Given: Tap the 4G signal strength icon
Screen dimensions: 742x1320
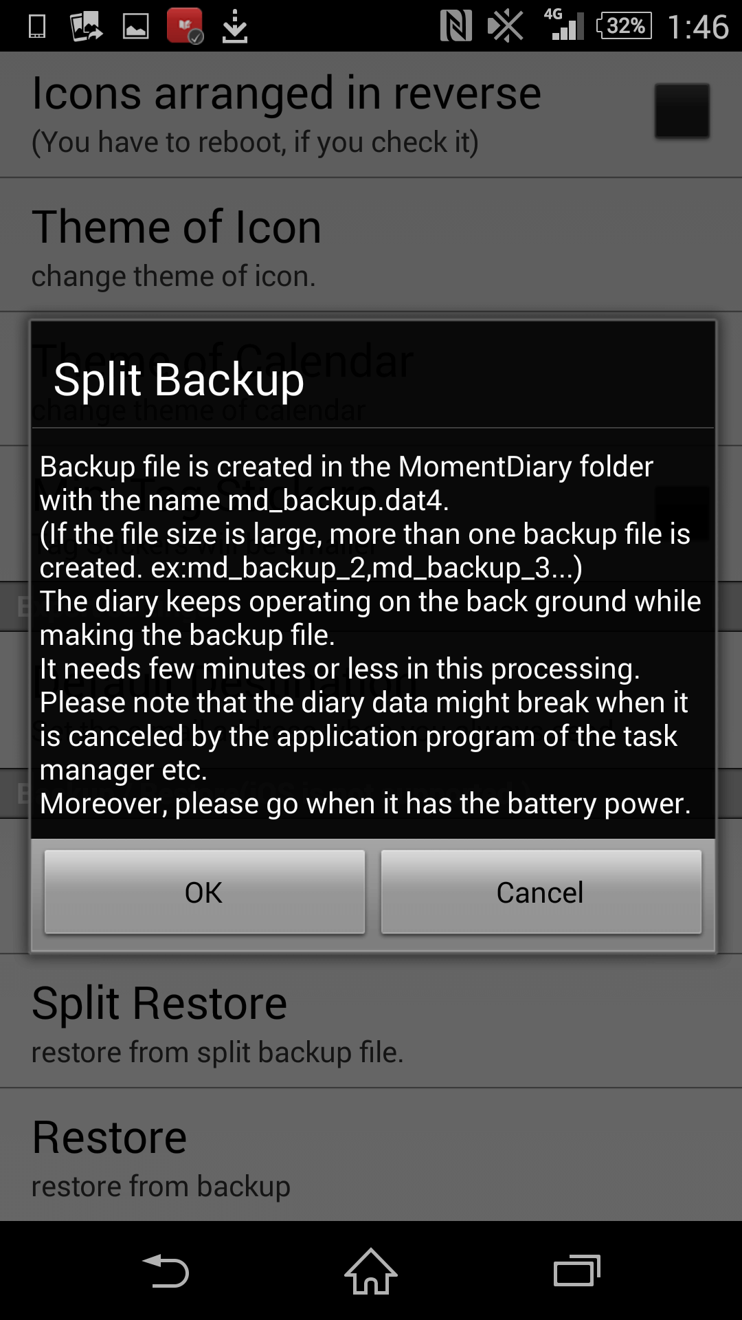Looking at the screenshot, I should click(x=563, y=25).
